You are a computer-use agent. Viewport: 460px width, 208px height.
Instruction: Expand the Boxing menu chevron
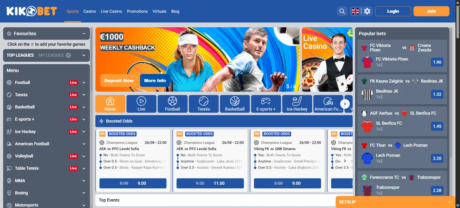point(84,193)
